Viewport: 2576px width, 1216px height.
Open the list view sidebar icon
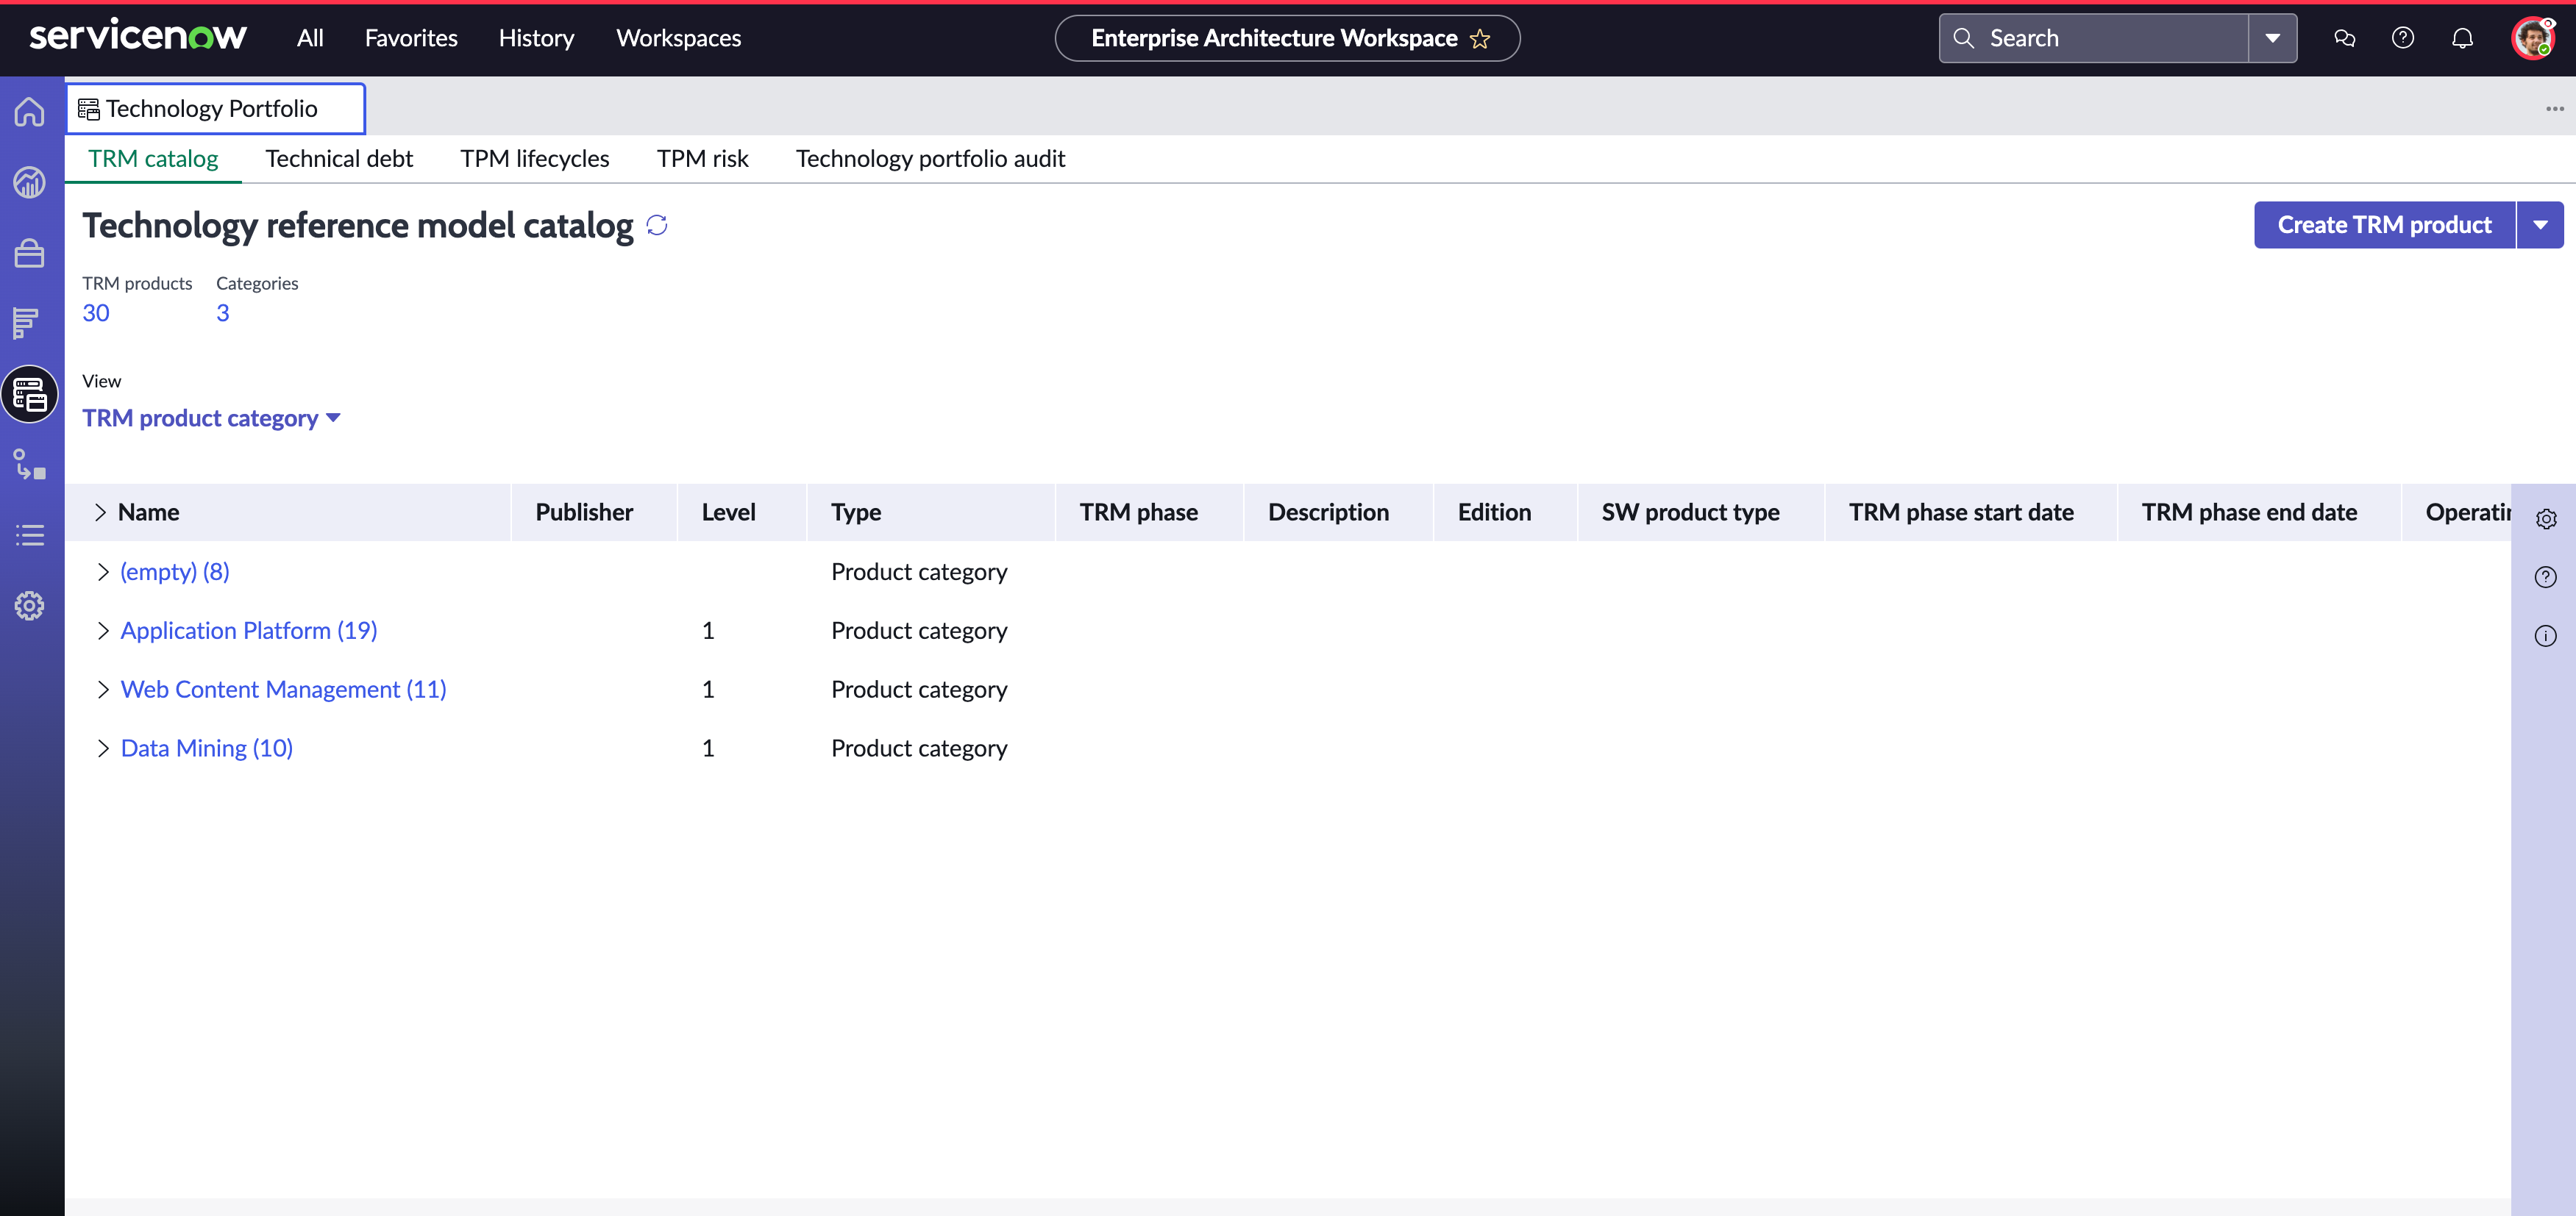(x=30, y=535)
